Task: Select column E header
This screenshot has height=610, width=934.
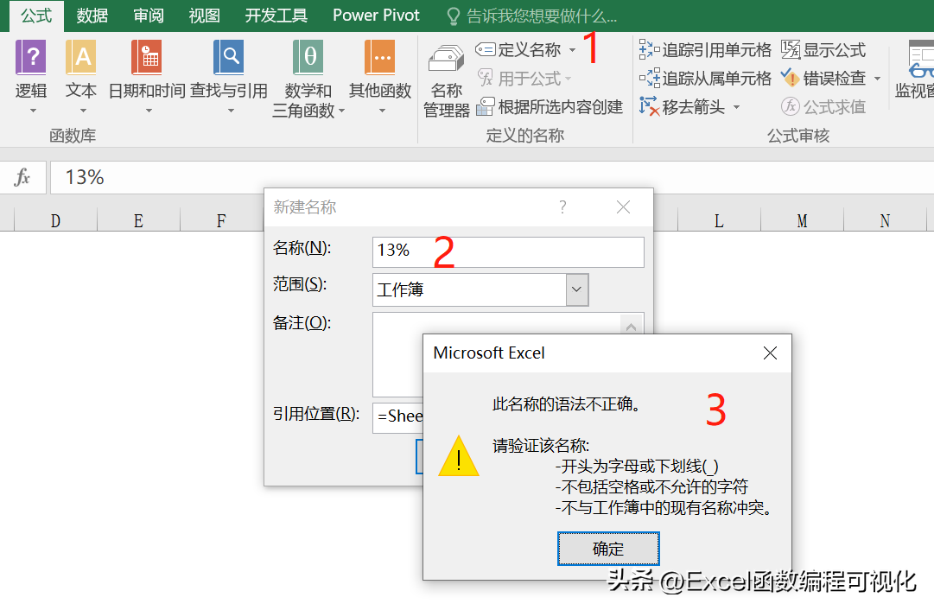Action: (138, 221)
